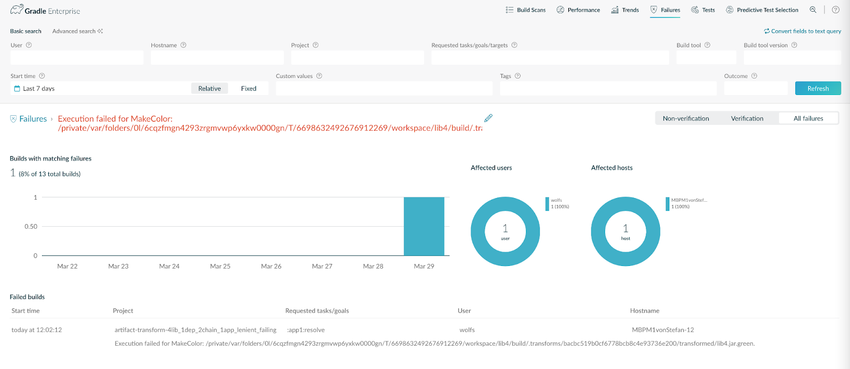Image resolution: width=850 pixels, height=369 pixels.
Task: Click the help icon next to User label
Action: [29, 45]
